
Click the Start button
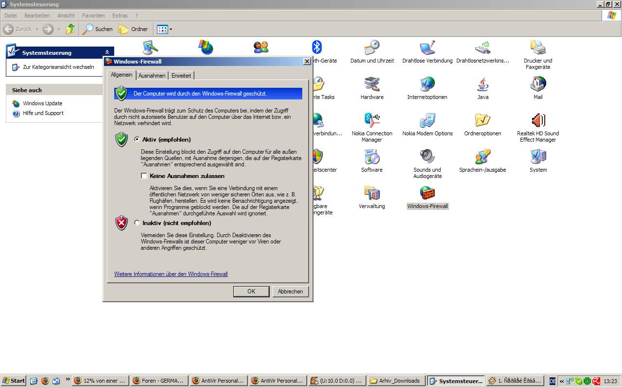14,381
